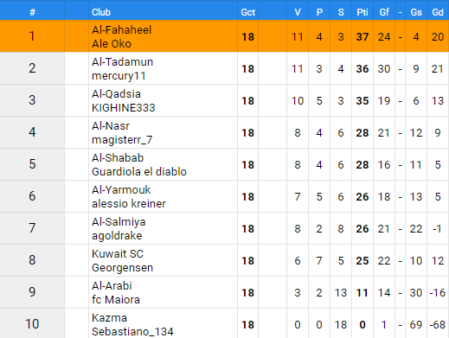The image size is (449, 338).
Task: Open the Al-Fahaheel club link
Action: coord(121,30)
